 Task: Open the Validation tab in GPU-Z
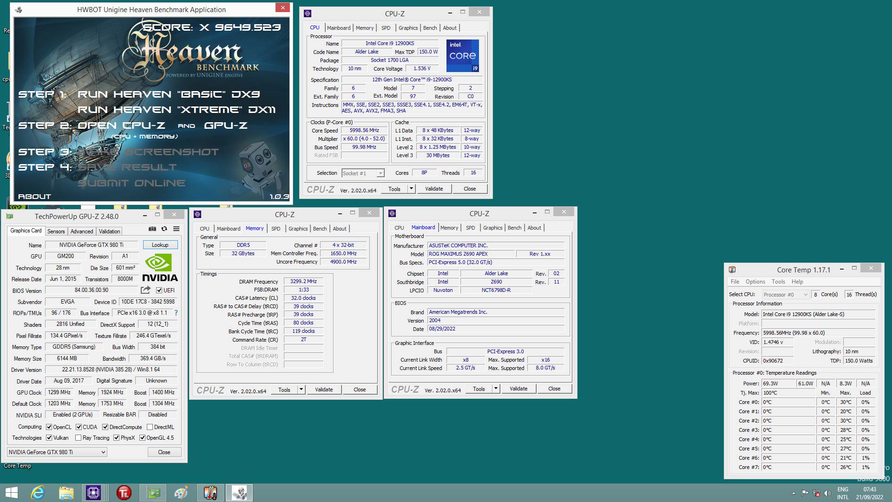coord(109,231)
